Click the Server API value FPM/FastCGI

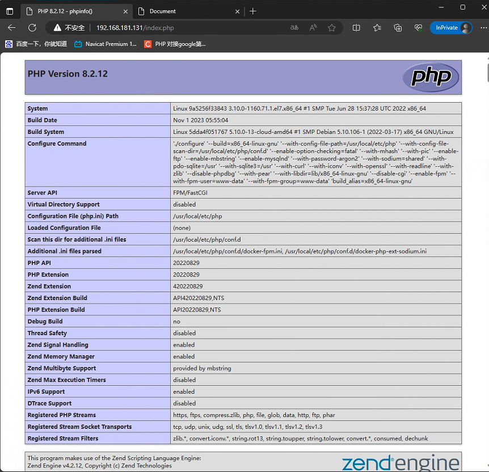click(190, 193)
